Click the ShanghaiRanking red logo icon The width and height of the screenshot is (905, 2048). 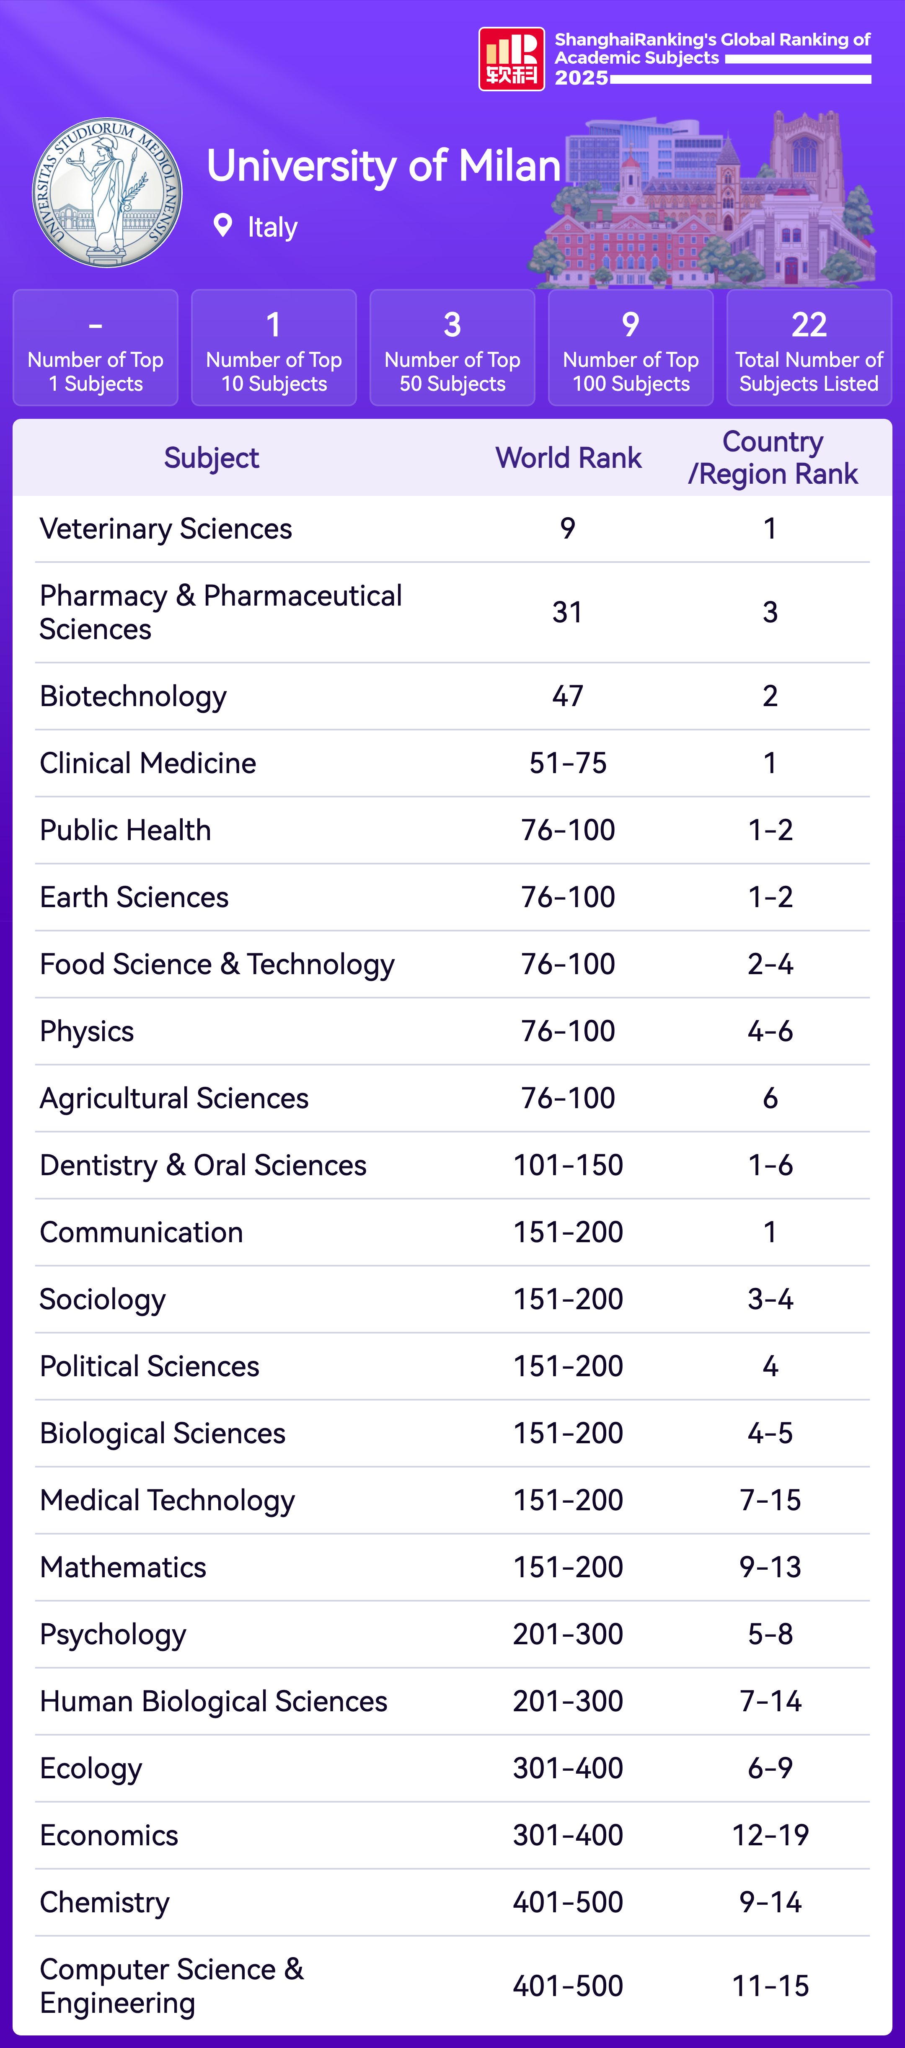(x=511, y=59)
